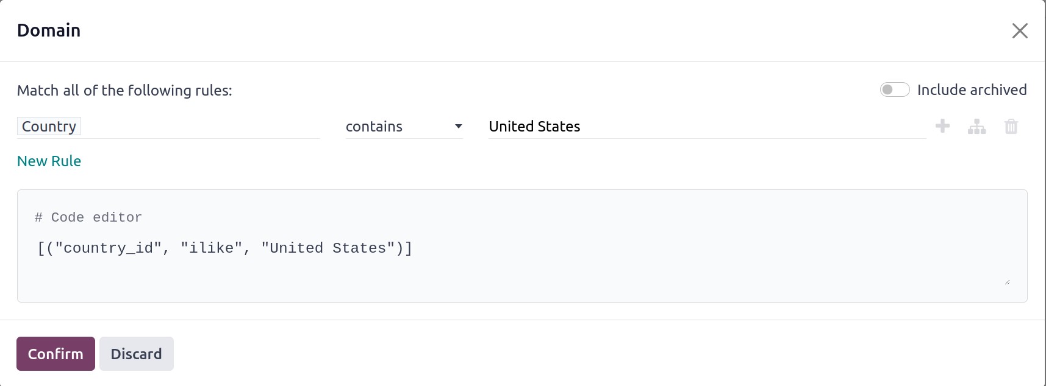
Task: Click the Match all of the following rules text
Action: pyautogui.click(x=124, y=91)
